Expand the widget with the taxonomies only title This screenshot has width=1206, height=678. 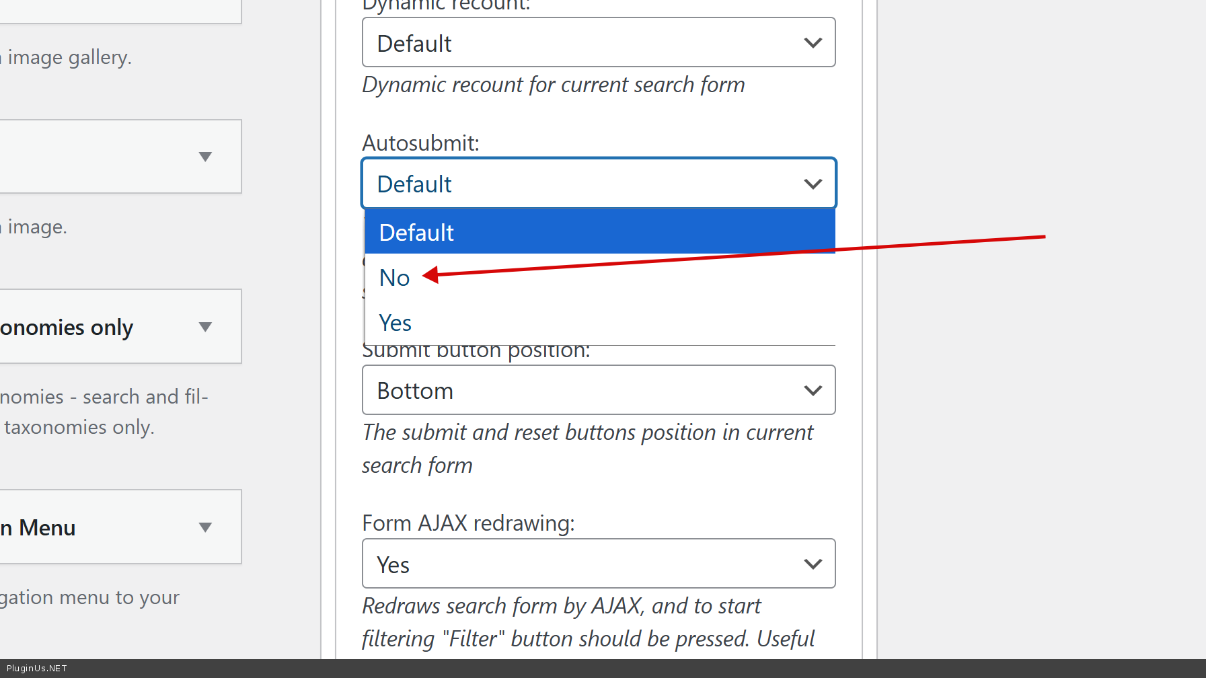click(205, 327)
